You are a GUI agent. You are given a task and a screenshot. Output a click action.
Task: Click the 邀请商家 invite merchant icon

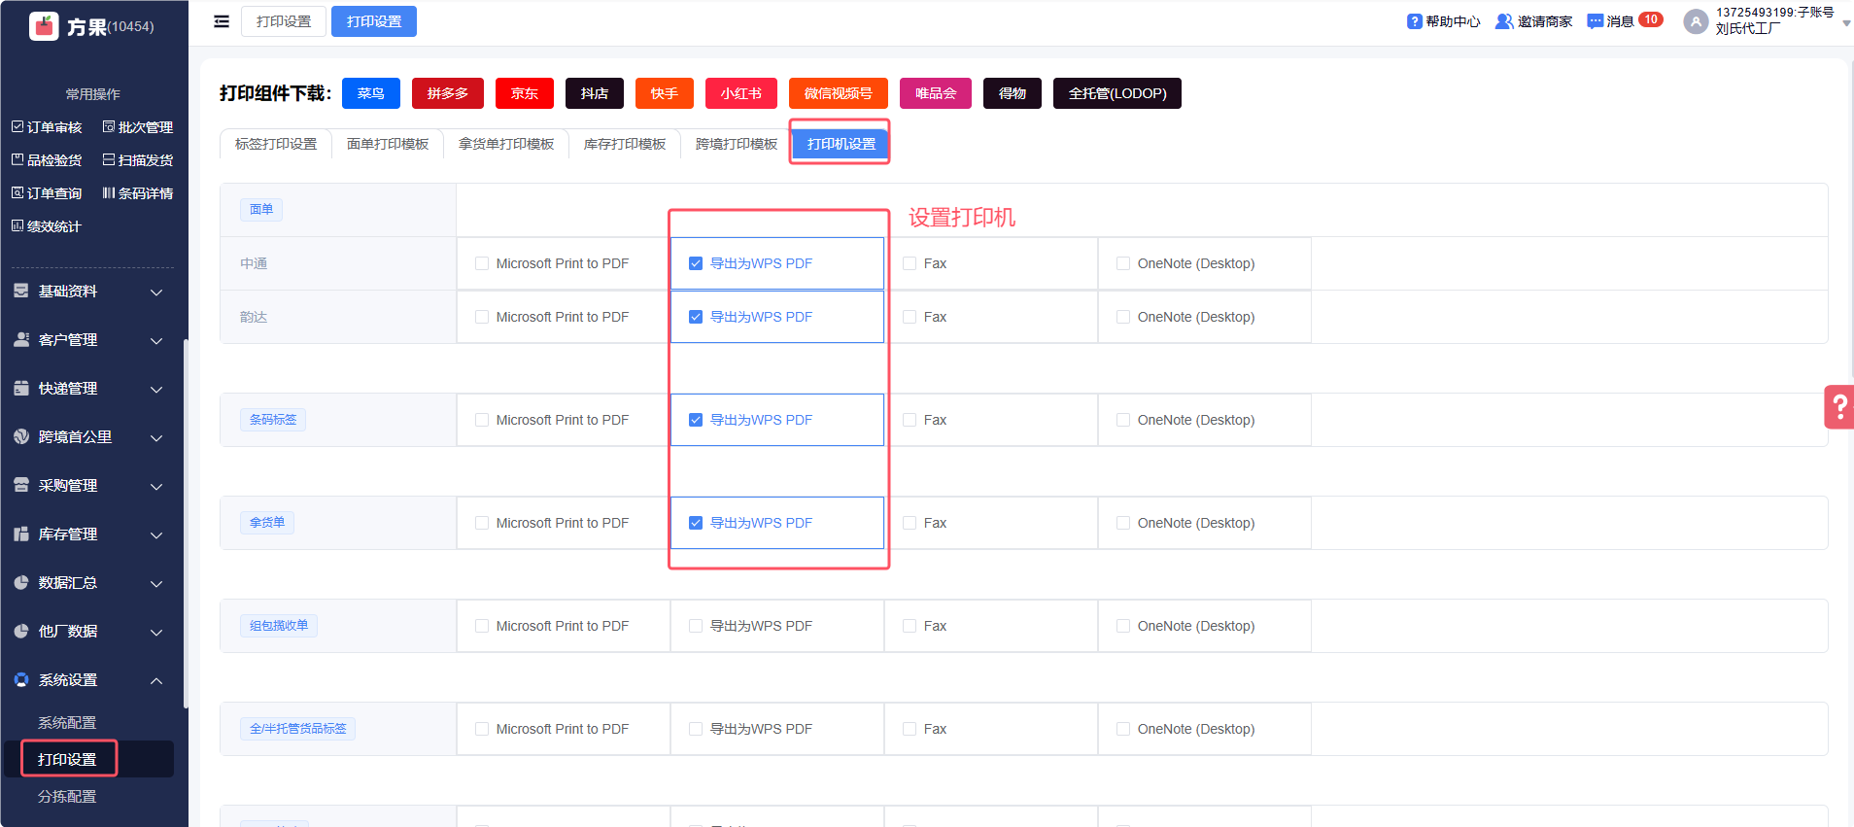[1503, 21]
